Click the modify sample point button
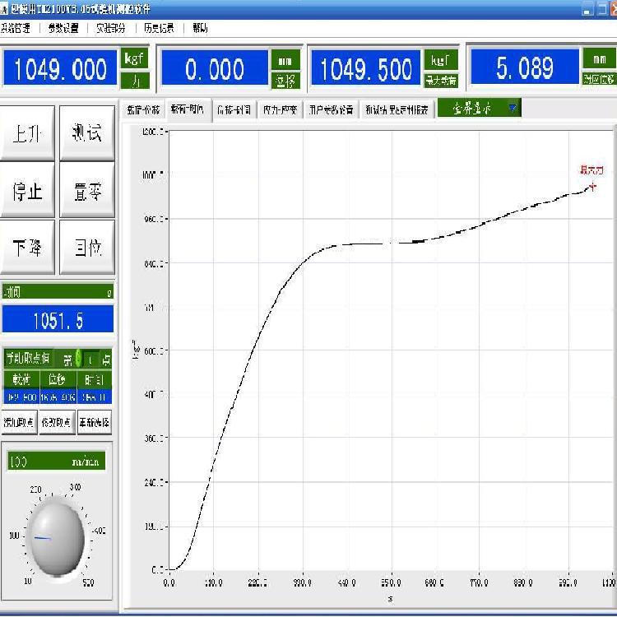Image resolution: width=617 pixels, height=617 pixels. point(57,423)
